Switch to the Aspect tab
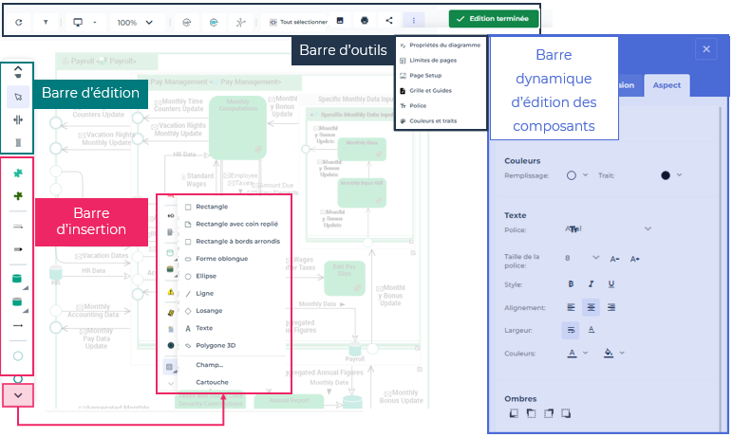This screenshot has width=733, height=437. tap(666, 85)
